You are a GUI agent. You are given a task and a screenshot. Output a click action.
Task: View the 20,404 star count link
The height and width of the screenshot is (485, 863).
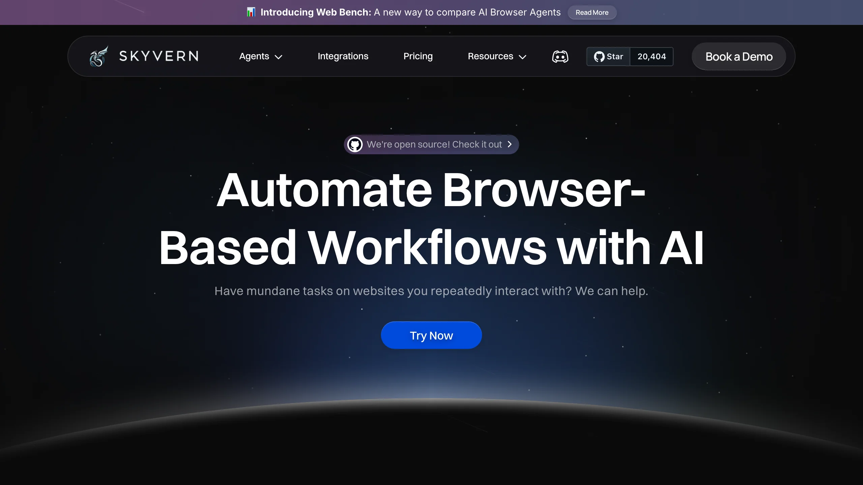tap(652, 57)
